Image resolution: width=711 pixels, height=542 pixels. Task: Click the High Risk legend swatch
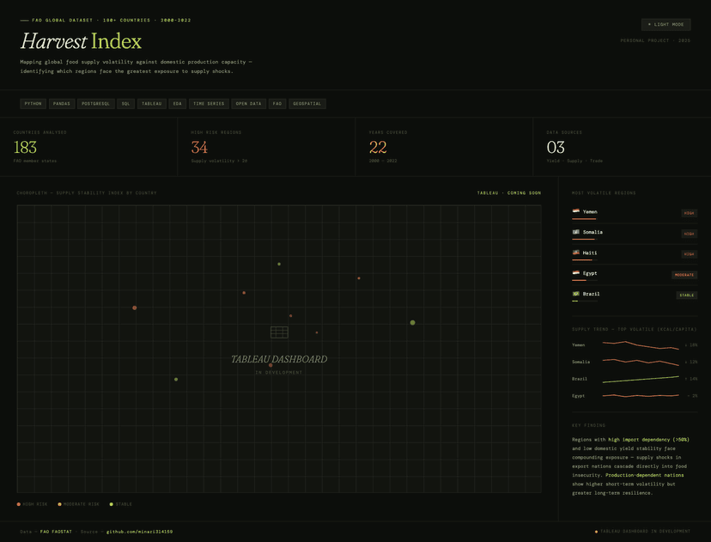point(19,504)
